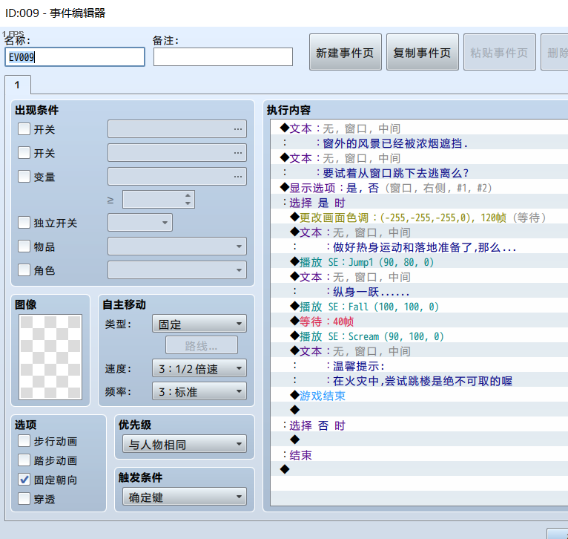Toggle the 穿透 option

(x=24, y=499)
